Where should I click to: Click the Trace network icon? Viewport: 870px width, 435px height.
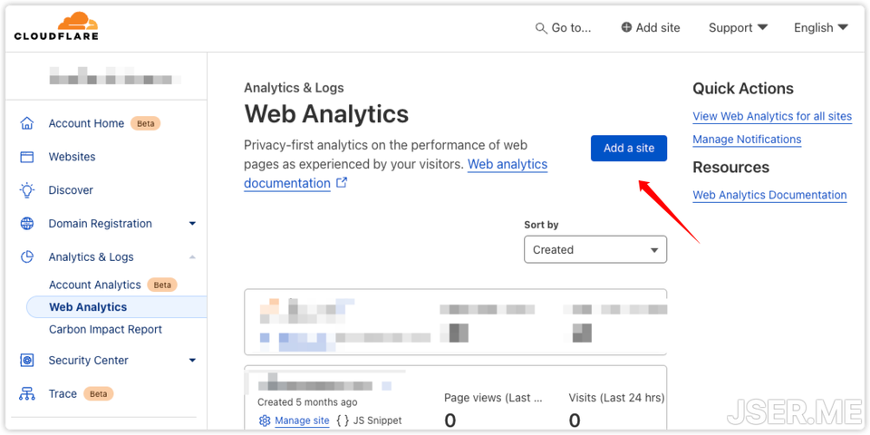(x=27, y=394)
